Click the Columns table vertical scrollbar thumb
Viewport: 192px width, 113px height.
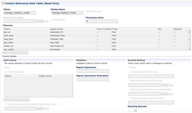[x=190, y=40]
